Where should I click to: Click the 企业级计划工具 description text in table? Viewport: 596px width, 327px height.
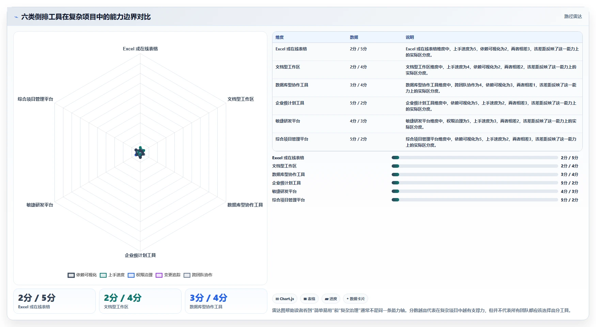click(x=491, y=106)
